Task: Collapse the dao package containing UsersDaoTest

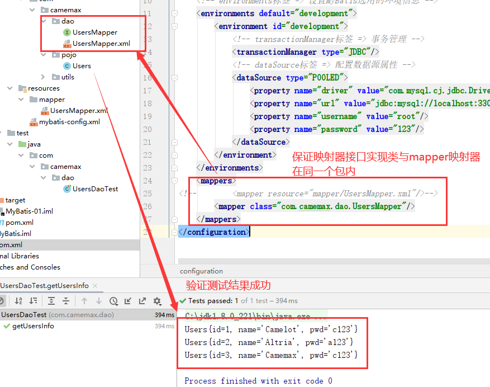Action: point(44,178)
